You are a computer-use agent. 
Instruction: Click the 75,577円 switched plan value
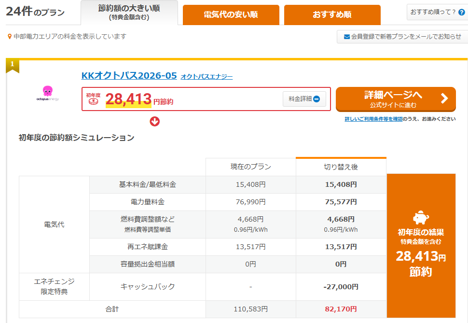pyautogui.click(x=341, y=202)
